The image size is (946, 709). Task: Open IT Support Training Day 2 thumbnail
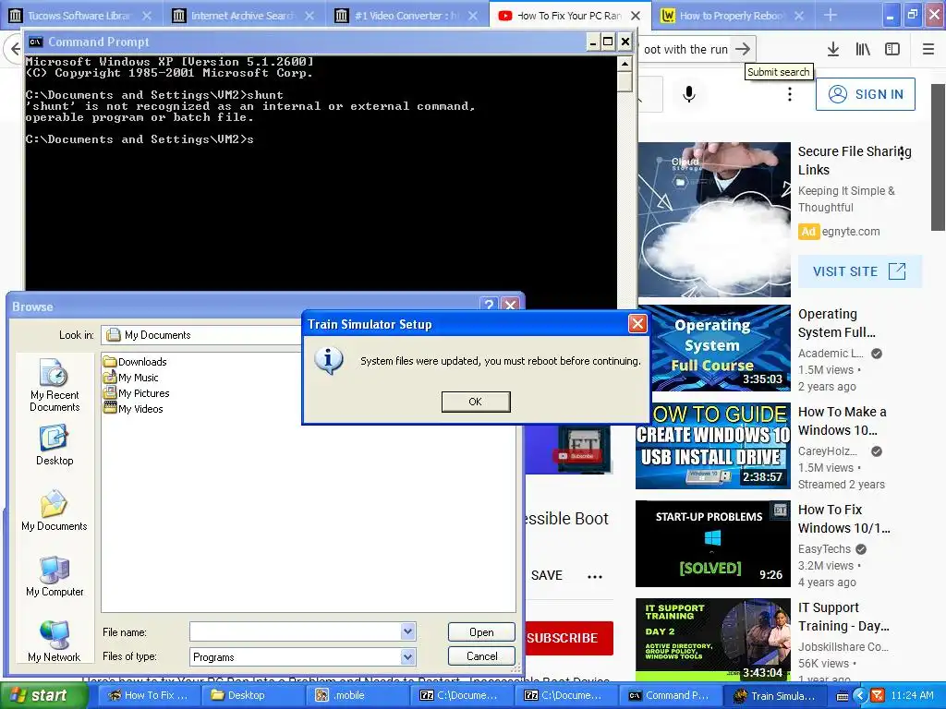(713, 641)
